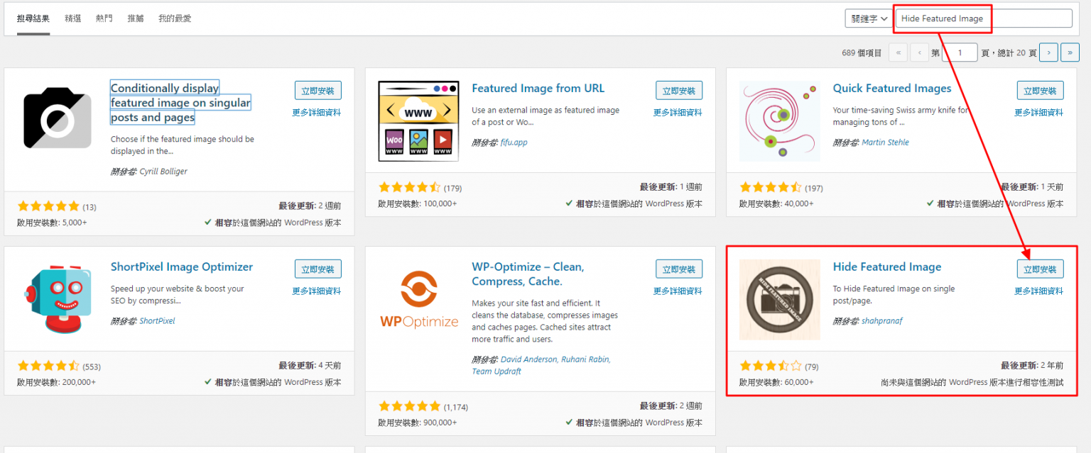Click the Featured Image from URL icon
Screen dimensions: 1091x453
(x=418, y=121)
